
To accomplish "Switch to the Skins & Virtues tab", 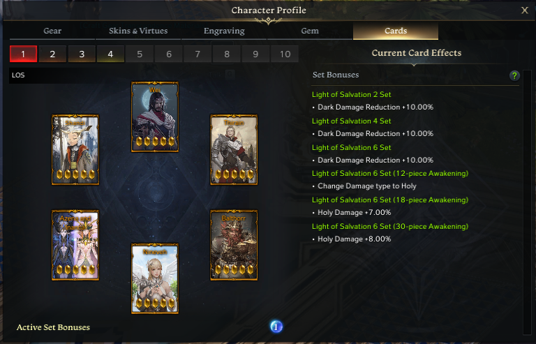I will coord(138,31).
